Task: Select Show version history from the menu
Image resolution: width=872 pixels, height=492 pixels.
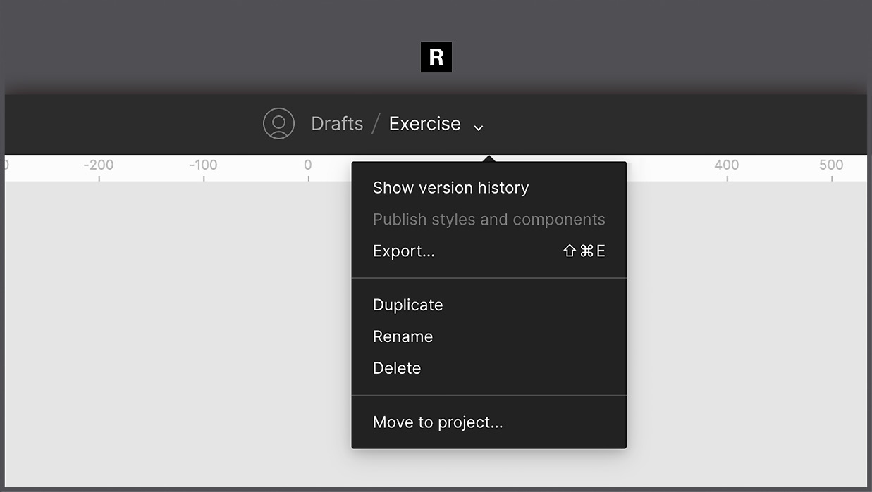Action: [x=450, y=187]
